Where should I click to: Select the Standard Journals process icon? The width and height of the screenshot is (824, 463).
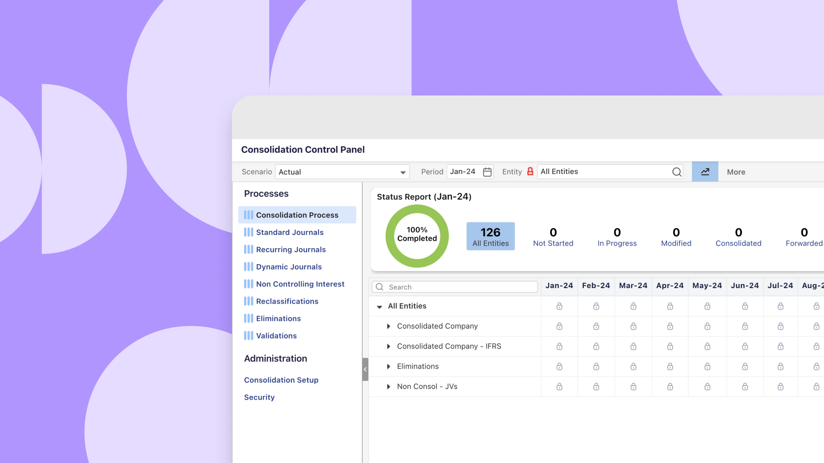tap(249, 232)
